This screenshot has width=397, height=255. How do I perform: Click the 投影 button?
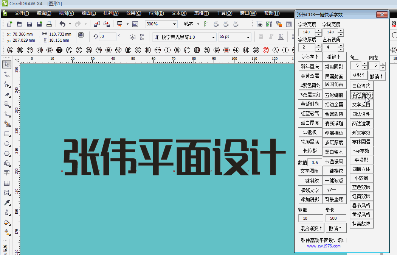pos(358,75)
